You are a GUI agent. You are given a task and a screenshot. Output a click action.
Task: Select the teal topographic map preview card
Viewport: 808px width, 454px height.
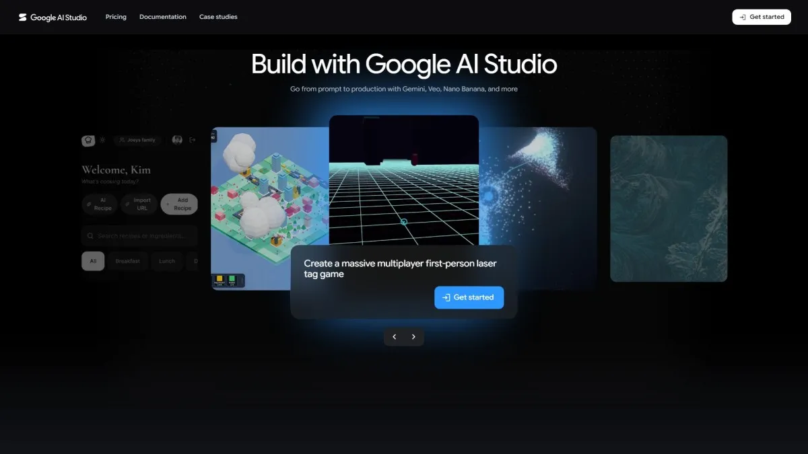[x=669, y=209]
